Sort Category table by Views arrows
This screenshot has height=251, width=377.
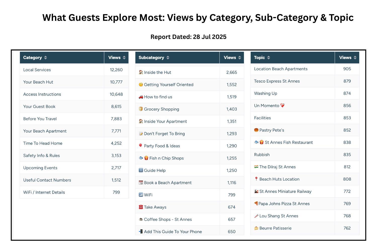pos(124,57)
